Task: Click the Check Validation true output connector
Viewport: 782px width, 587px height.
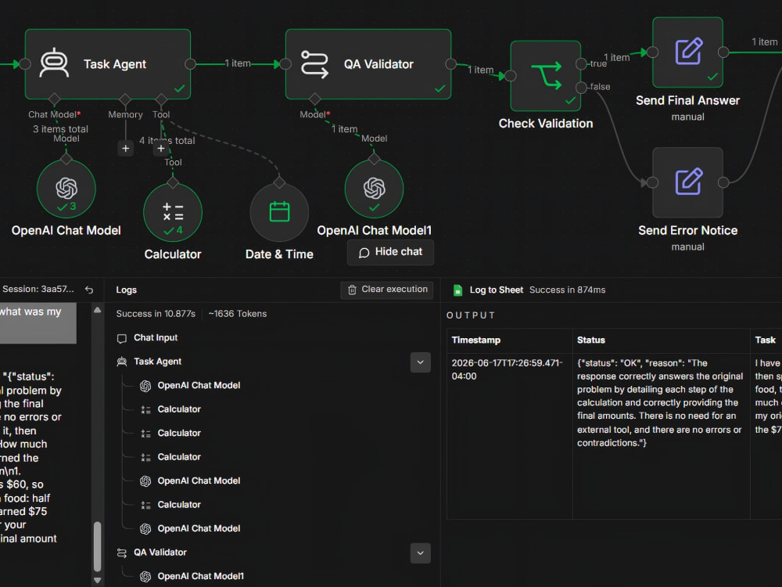Action: [x=581, y=64]
